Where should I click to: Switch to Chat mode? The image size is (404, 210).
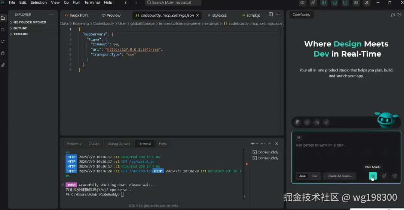pyautogui.click(x=314, y=176)
